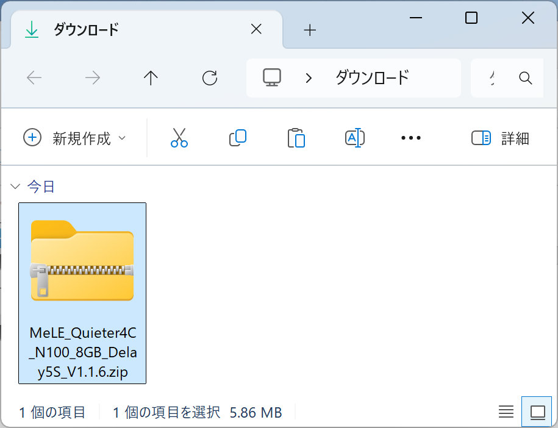The width and height of the screenshot is (558, 428).
Task: Click the download arrow icon on the tab
Action: [32, 29]
